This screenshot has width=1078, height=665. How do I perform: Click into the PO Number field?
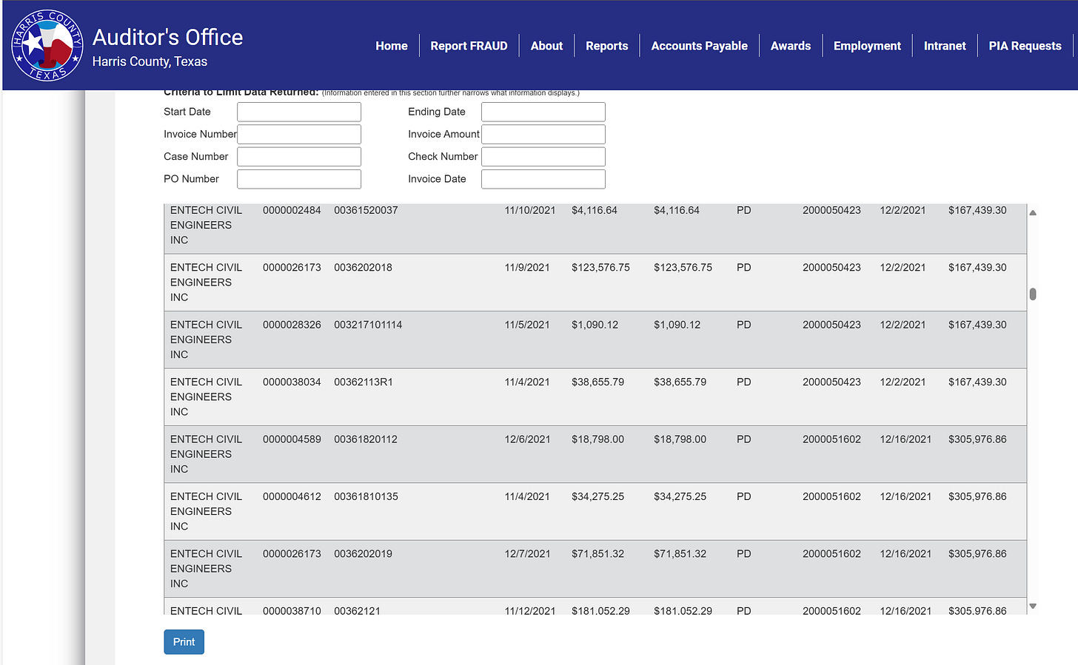tap(299, 179)
